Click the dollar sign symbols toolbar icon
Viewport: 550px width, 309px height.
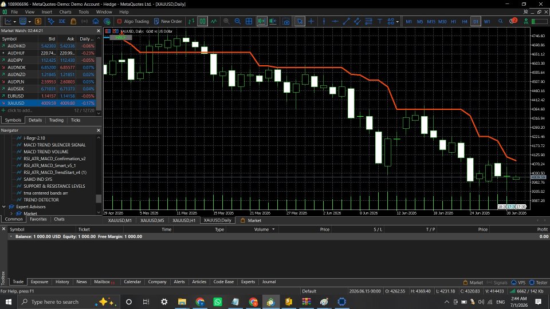(x=38, y=21)
